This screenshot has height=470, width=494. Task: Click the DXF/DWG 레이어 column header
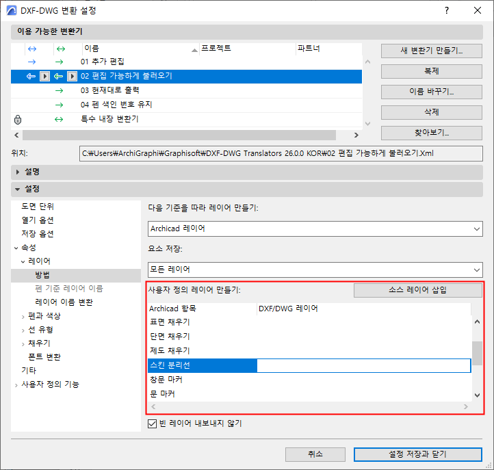pos(364,309)
